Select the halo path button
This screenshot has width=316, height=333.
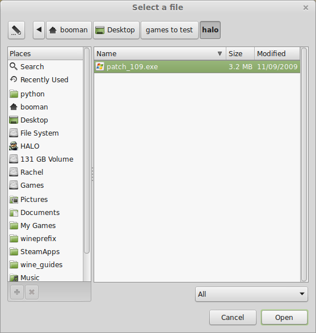(210, 30)
